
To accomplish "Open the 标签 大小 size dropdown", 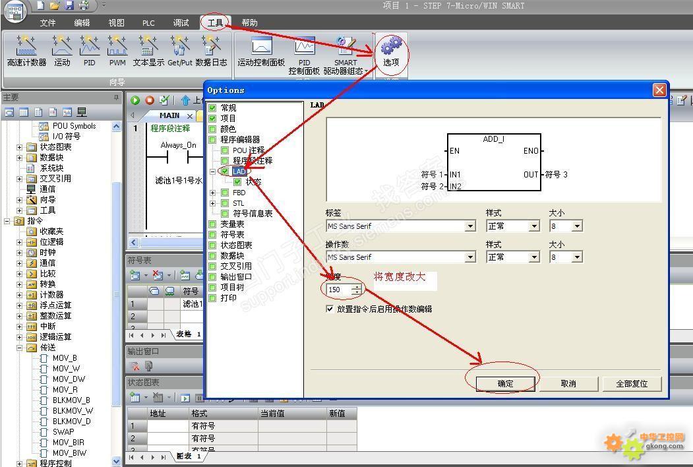I will pyautogui.click(x=577, y=226).
